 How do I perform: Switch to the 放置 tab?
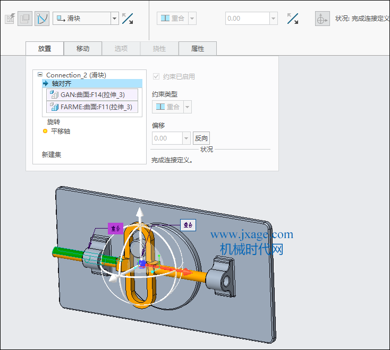point(45,48)
